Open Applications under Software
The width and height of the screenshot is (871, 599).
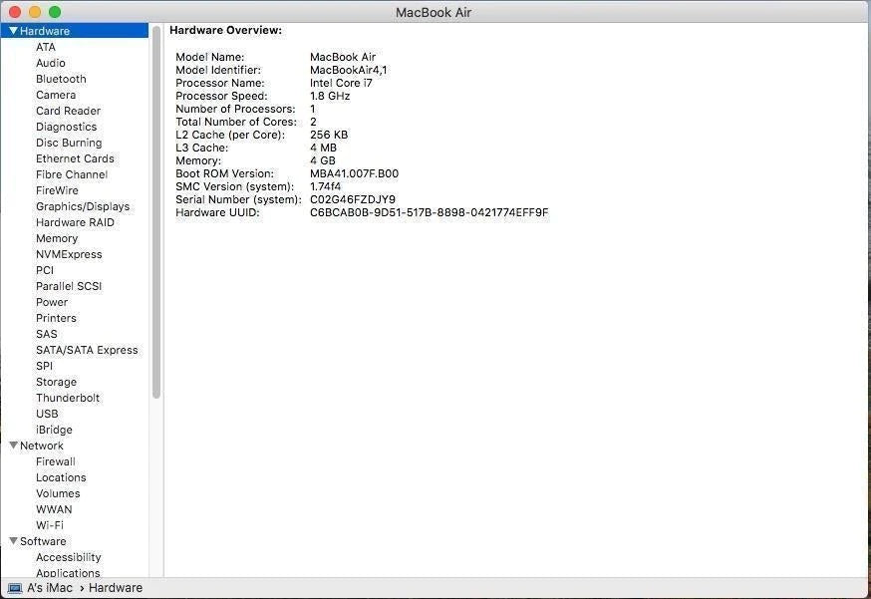tap(68, 573)
